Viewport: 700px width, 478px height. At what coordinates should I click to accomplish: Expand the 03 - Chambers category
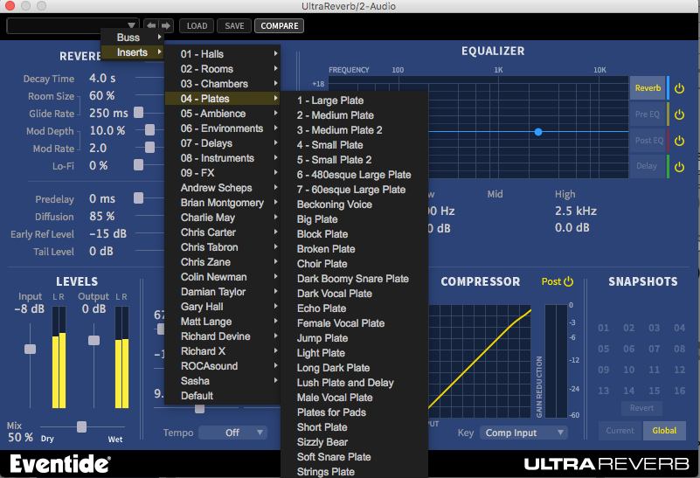(222, 84)
